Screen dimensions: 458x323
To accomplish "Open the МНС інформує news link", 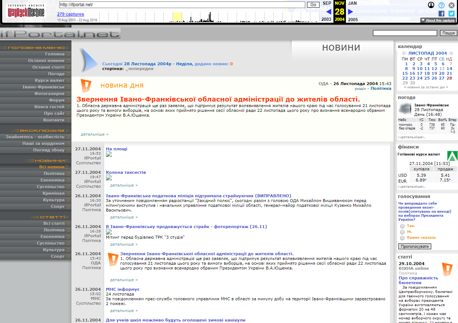I will [123, 289].
